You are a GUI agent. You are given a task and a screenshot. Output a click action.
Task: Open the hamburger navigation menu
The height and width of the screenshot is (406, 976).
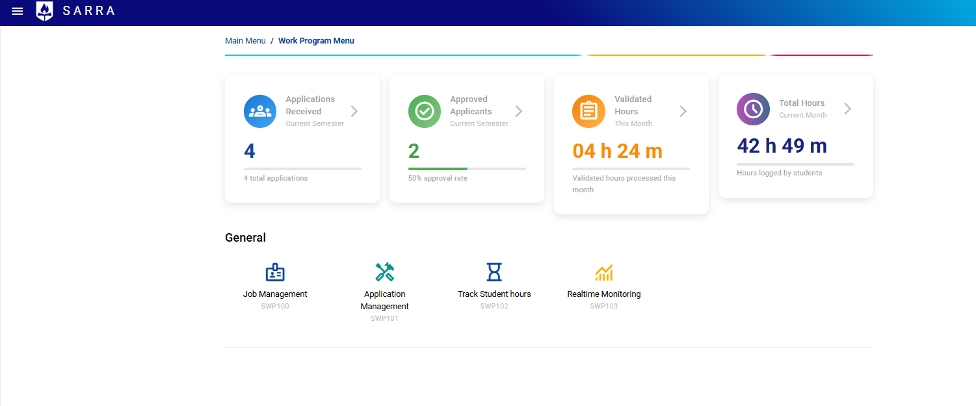(17, 11)
